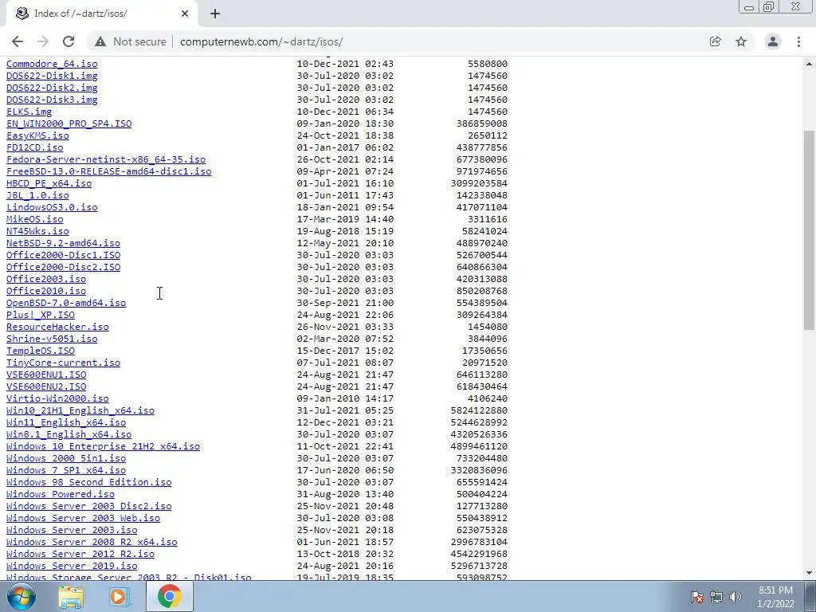816x612 pixels.
Task: Open Windows_7_SP1_x64.iso link
Action: tap(66, 470)
